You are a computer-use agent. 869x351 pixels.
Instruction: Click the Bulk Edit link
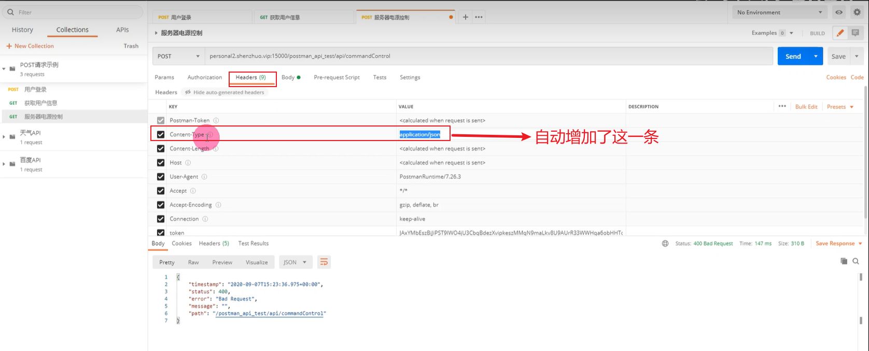pyautogui.click(x=806, y=107)
